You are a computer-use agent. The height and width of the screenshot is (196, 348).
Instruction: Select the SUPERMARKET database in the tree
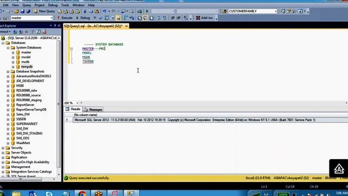pos(27,124)
